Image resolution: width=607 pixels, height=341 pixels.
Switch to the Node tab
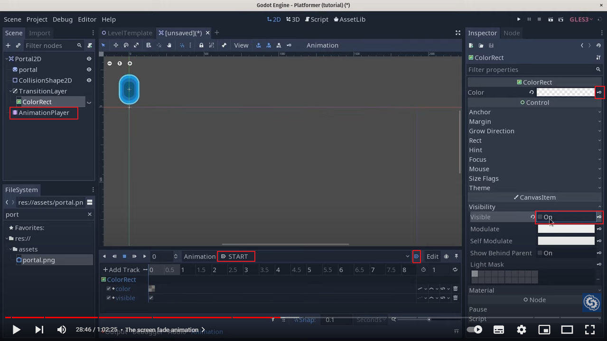point(512,33)
